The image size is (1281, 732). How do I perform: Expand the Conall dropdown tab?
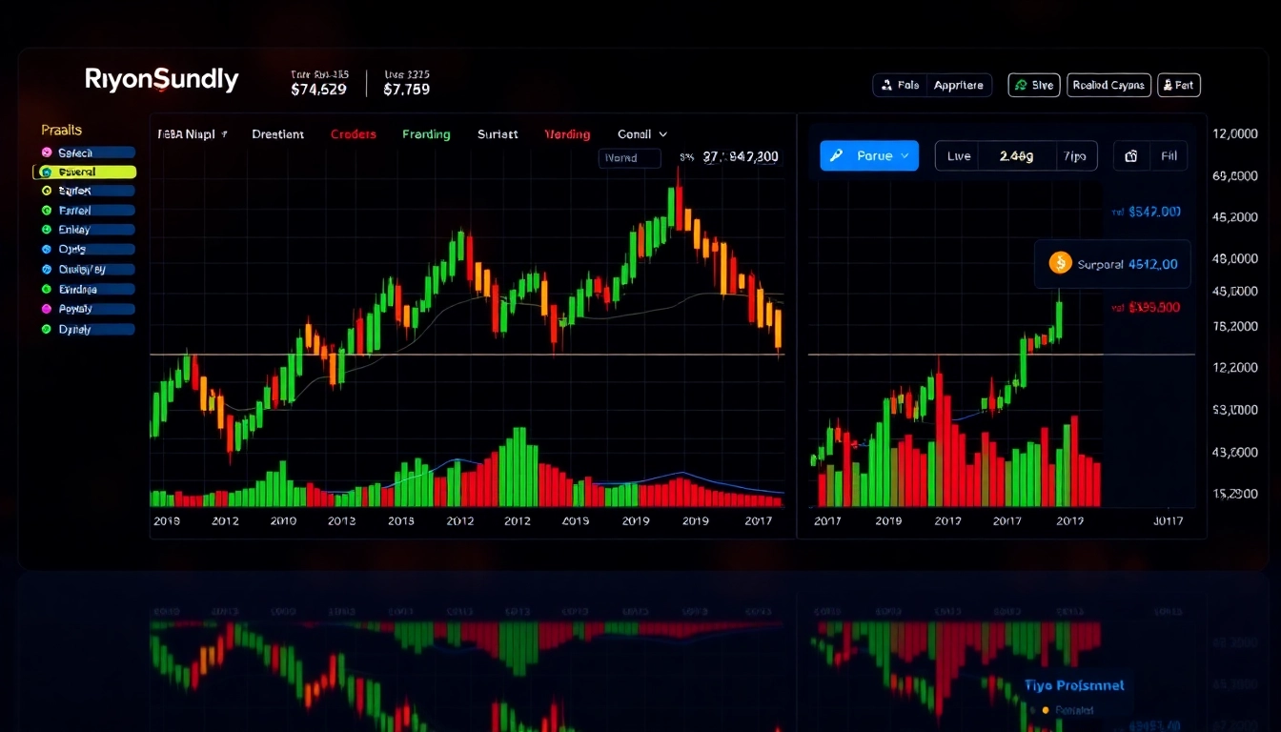tap(642, 134)
